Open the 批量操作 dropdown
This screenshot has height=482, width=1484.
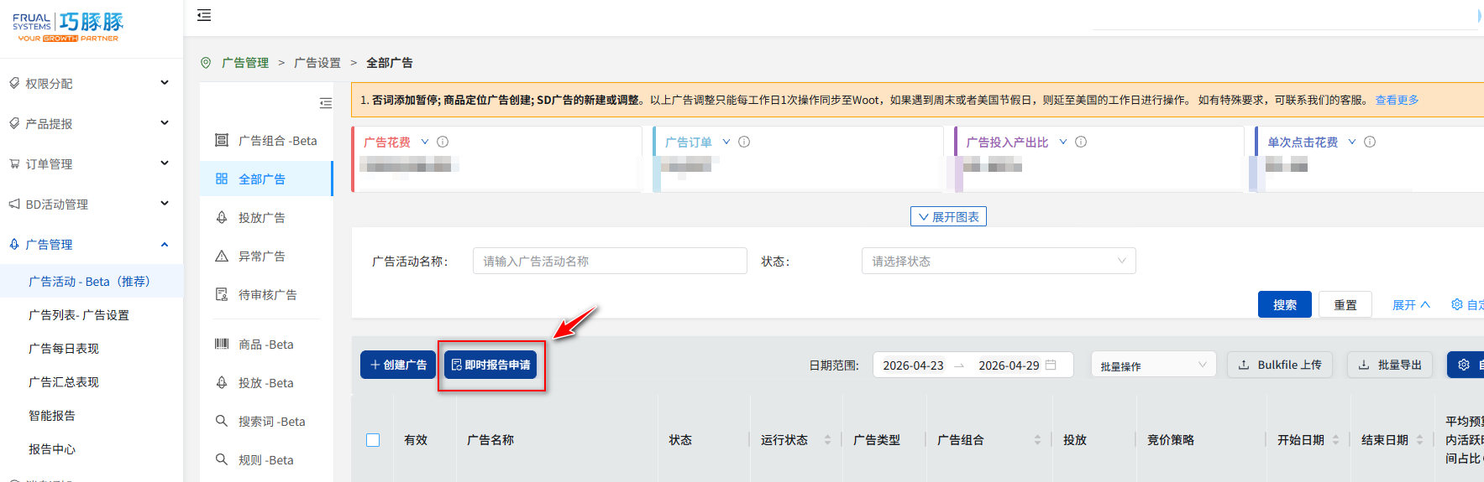[x=1152, y=365]
